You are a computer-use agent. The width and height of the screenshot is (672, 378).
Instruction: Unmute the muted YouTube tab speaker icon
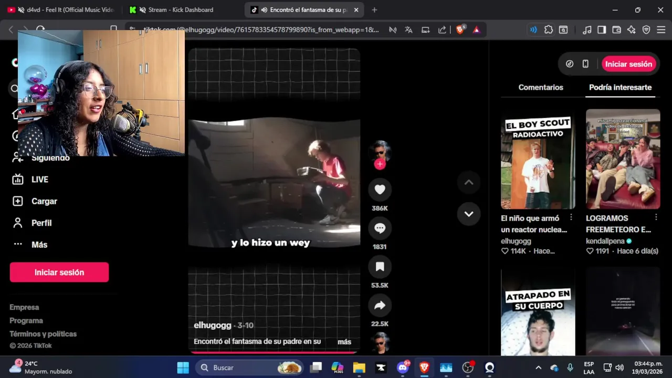21,10
